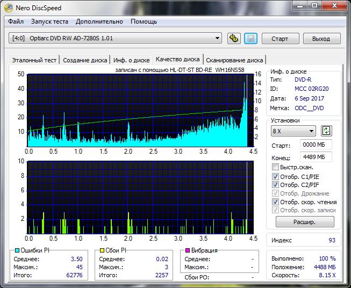The height and width of the screenshot is (288, 351).
Task: Open the Файл menu
Action: (x=16, y=21)
